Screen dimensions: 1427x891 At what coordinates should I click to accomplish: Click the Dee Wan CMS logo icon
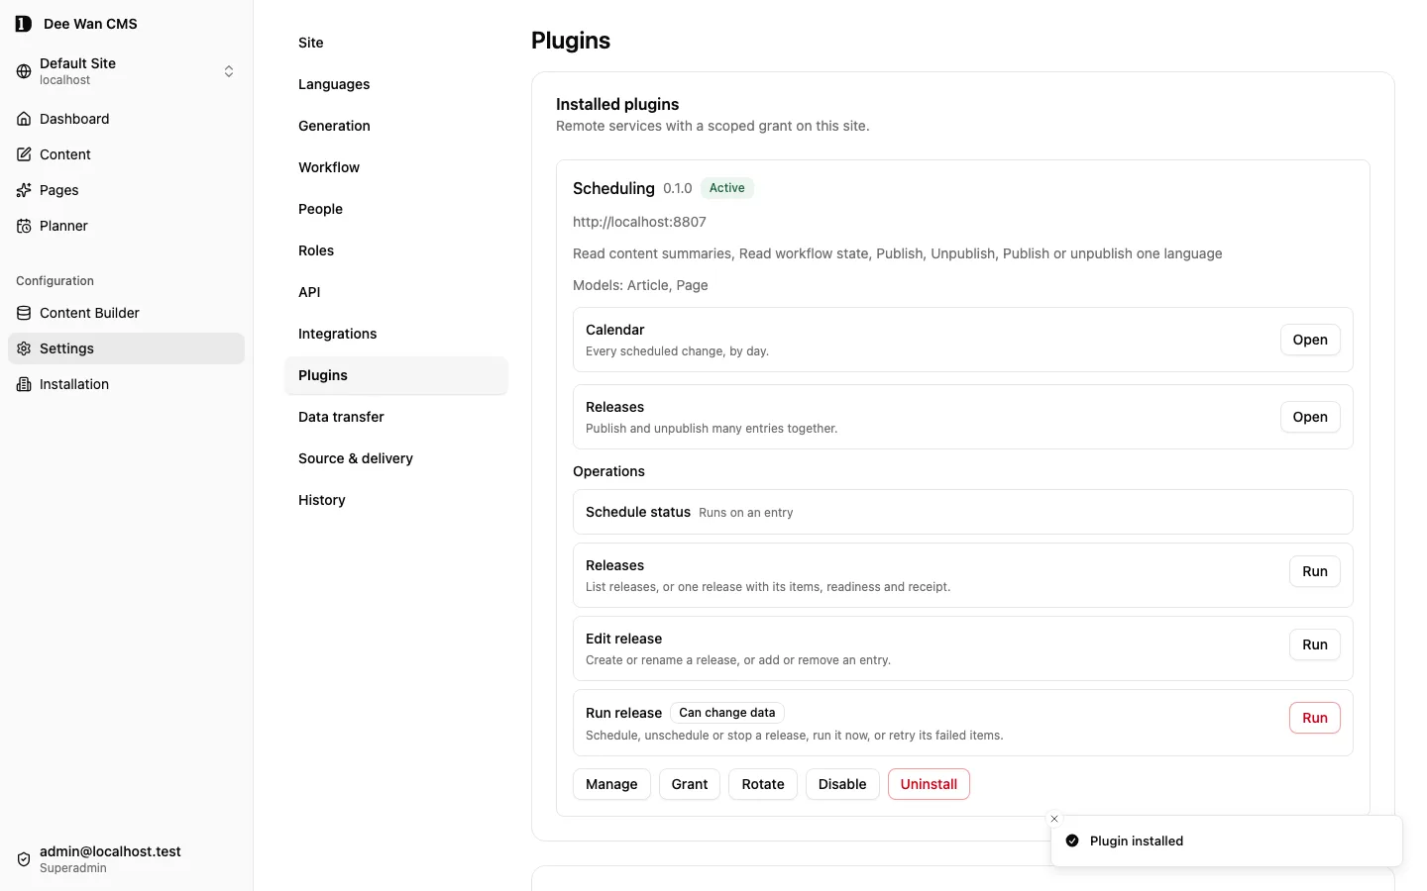tap(24, 24)
